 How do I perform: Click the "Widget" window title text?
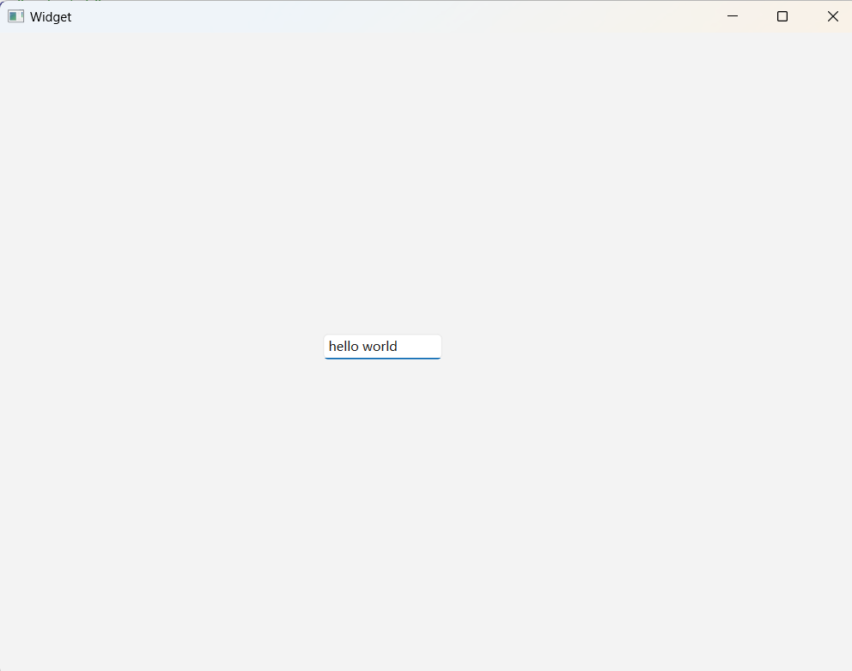[51, 17]
